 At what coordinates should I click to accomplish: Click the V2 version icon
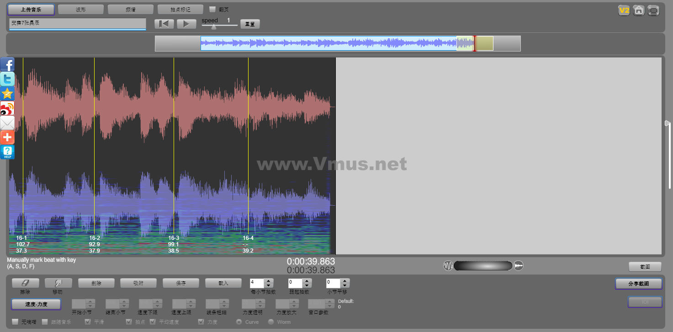pos(624,10)
